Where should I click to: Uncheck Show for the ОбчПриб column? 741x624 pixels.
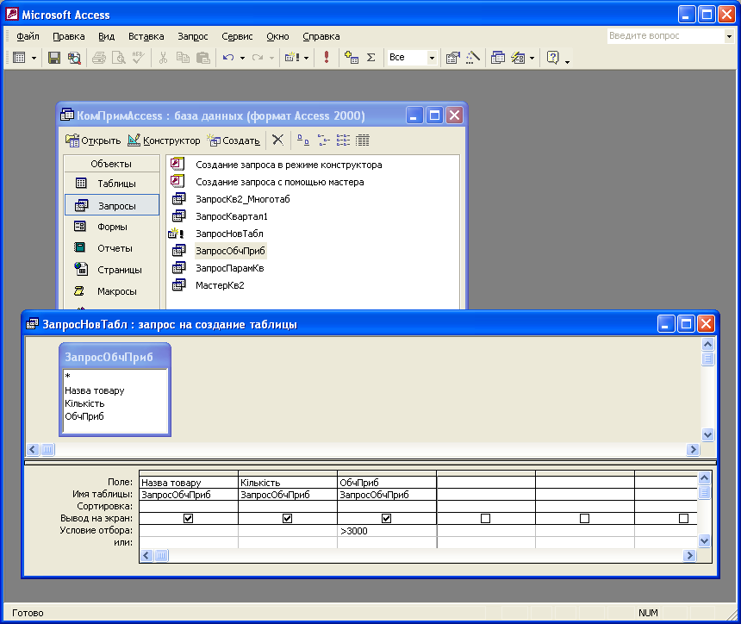(387, 519)
